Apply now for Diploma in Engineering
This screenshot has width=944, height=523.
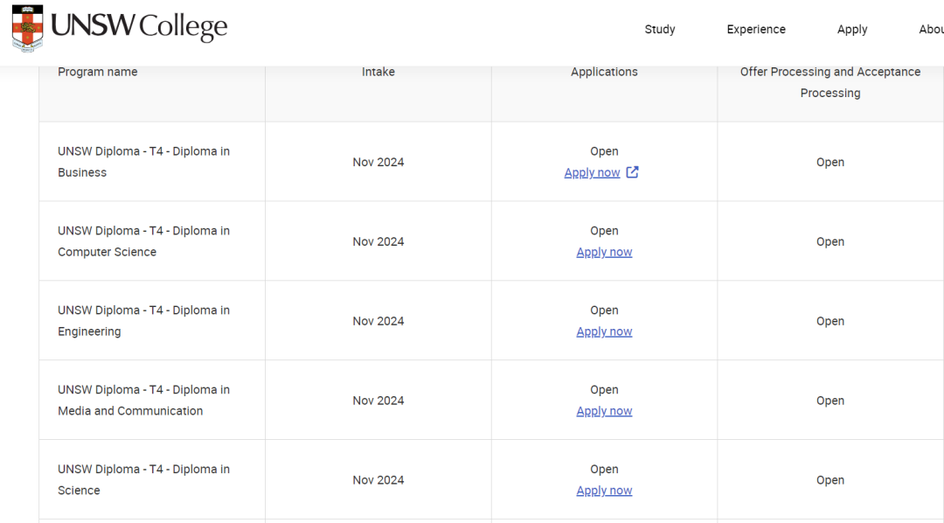(604, 332)
